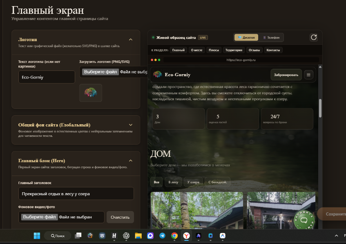
Task: Jump to the Плюсы section
Action: tap(214, 50)
